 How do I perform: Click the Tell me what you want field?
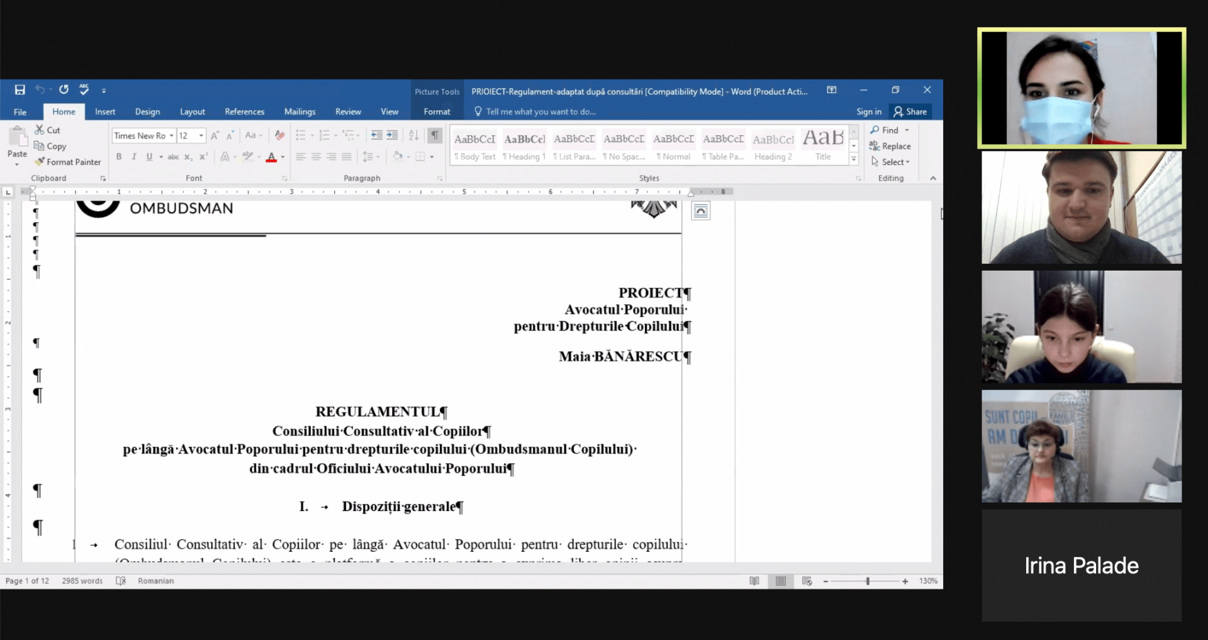coord(535,111)
